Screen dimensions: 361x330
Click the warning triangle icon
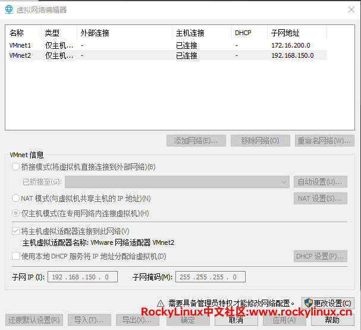coord(161,303)
